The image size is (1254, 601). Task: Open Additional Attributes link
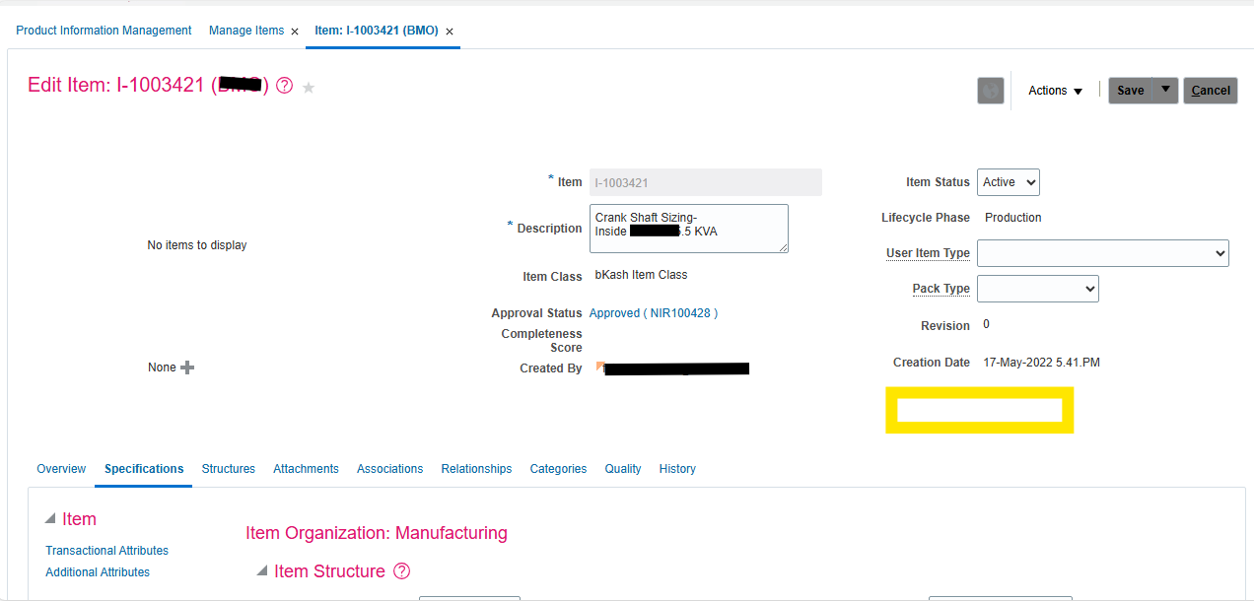click(x=98, y=572)
